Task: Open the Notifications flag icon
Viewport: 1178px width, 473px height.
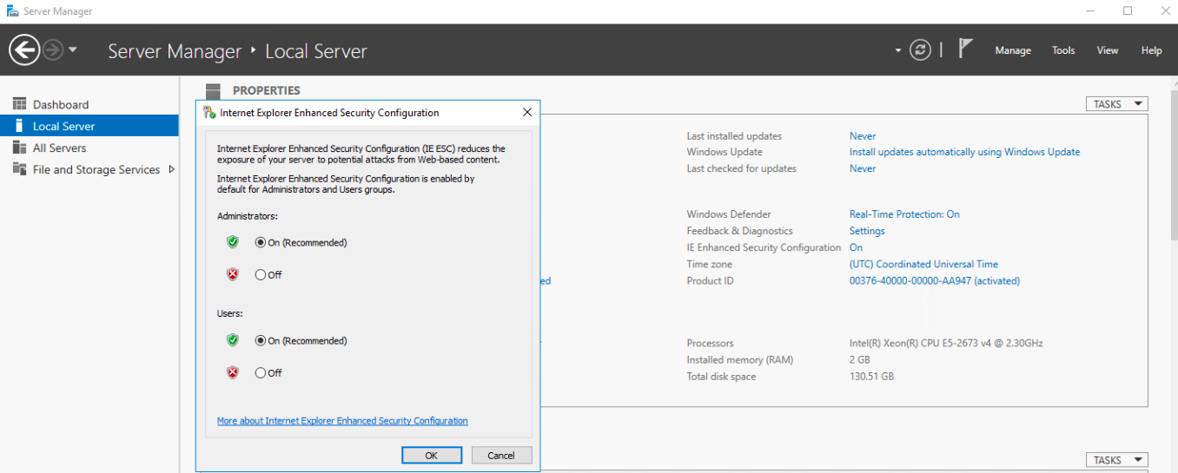Action: click(x=965, y=48)
